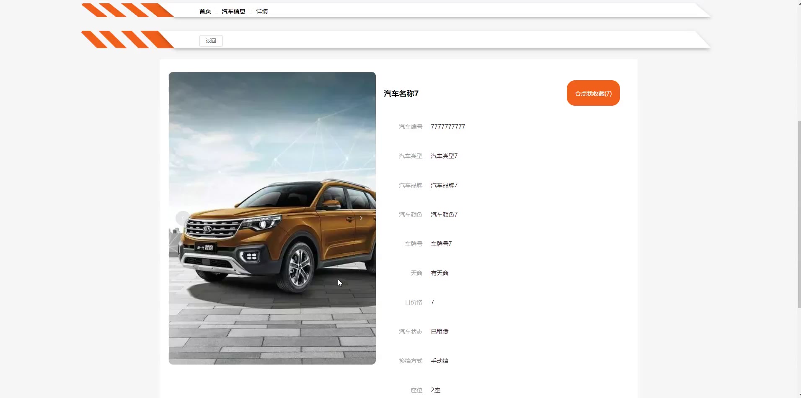Click the page vertical scrollbar
Image resolution: width=801 pixels, height=398 pixels.
(799, 214)
